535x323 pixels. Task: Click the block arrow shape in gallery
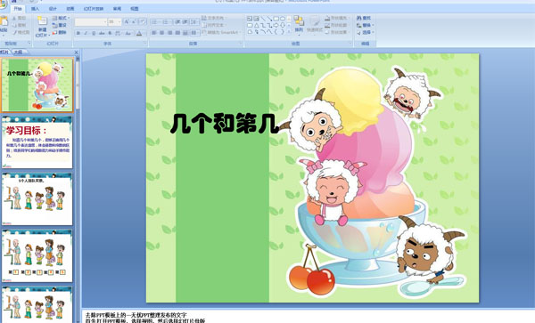(x=276, y=25)
